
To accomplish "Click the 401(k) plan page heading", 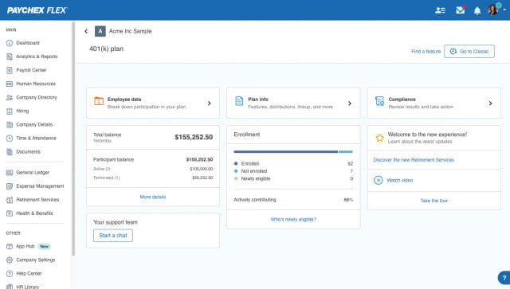I will [106, 49].
